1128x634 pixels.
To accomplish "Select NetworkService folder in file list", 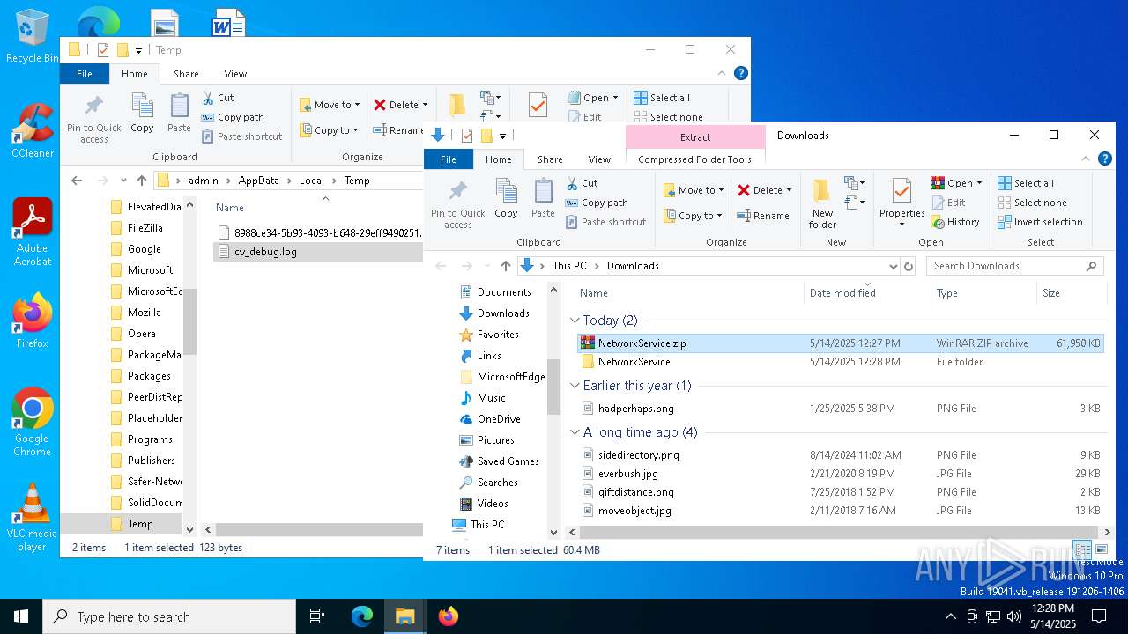I will [x=841, y=362].
